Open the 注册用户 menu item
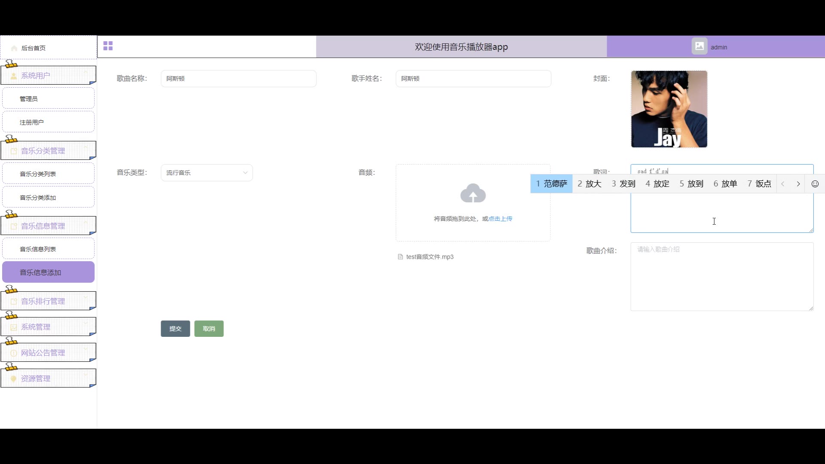The height and width of the screenshot is (464, 825). 48,122
